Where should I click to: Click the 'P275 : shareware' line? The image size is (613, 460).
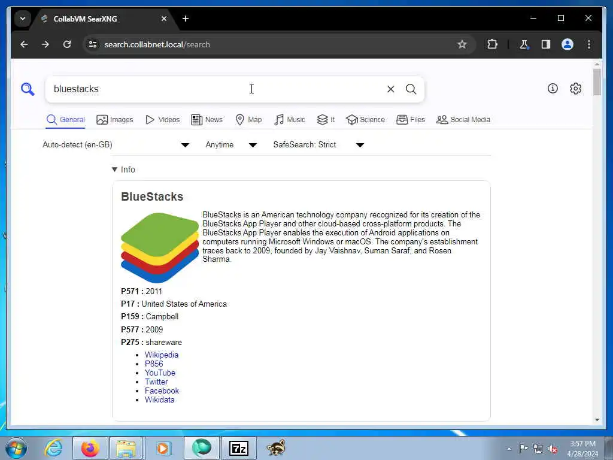(151, 342)
